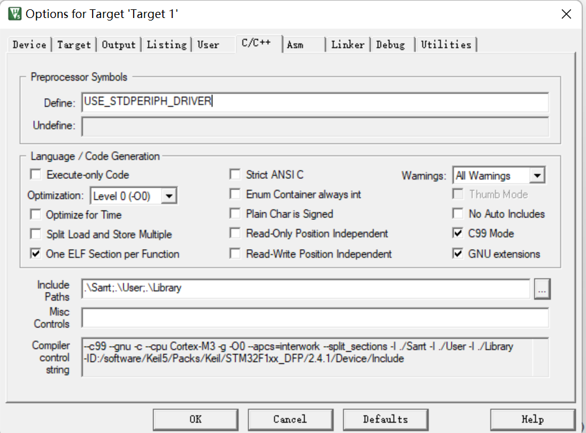The height and width of the screenshot is (433, 586).
Task: Toggle Enum Container always int
Action: click(x=235, y=194)
